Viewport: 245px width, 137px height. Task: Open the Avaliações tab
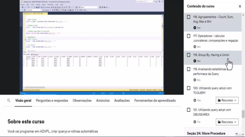(x=122, y=100)
